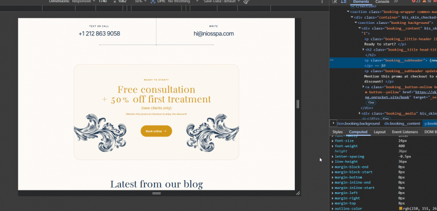Click the '(new clients only)' subheader text

(x=156, y=108)
